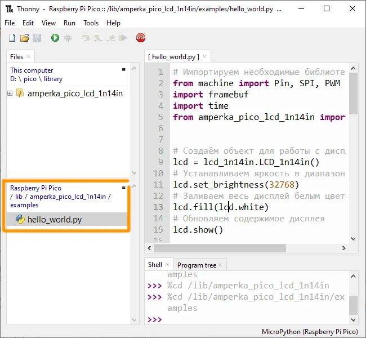Close the hello_world.py editor tab
The height and width of the screenshot is (338, 366).
click(204, 56)
